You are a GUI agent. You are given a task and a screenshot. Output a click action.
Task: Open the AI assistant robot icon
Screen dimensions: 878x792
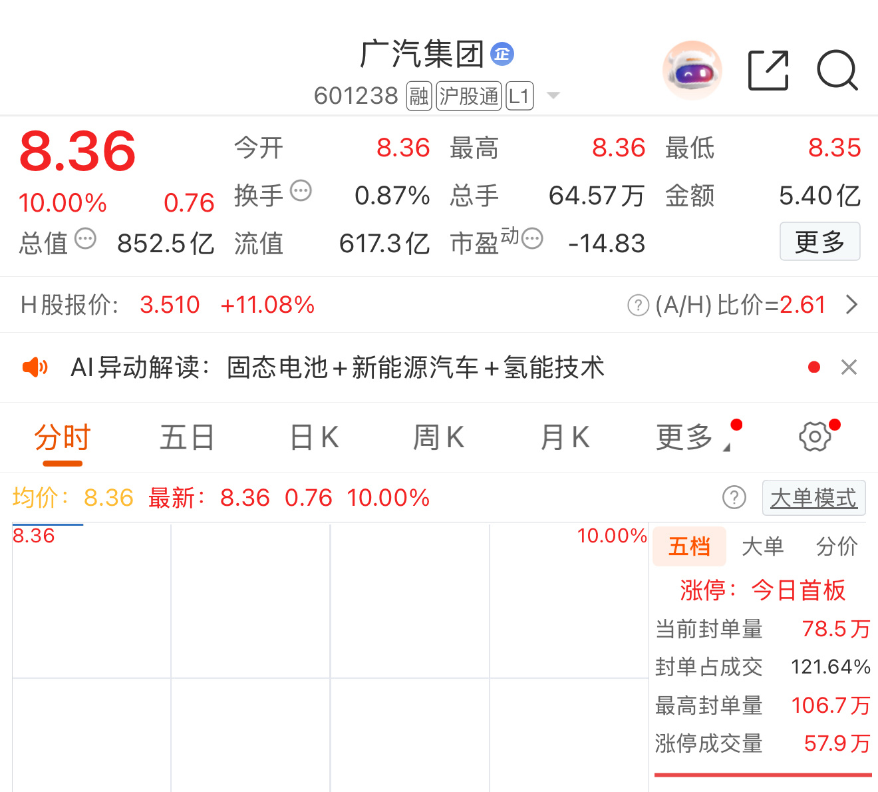tap(692, 70)
